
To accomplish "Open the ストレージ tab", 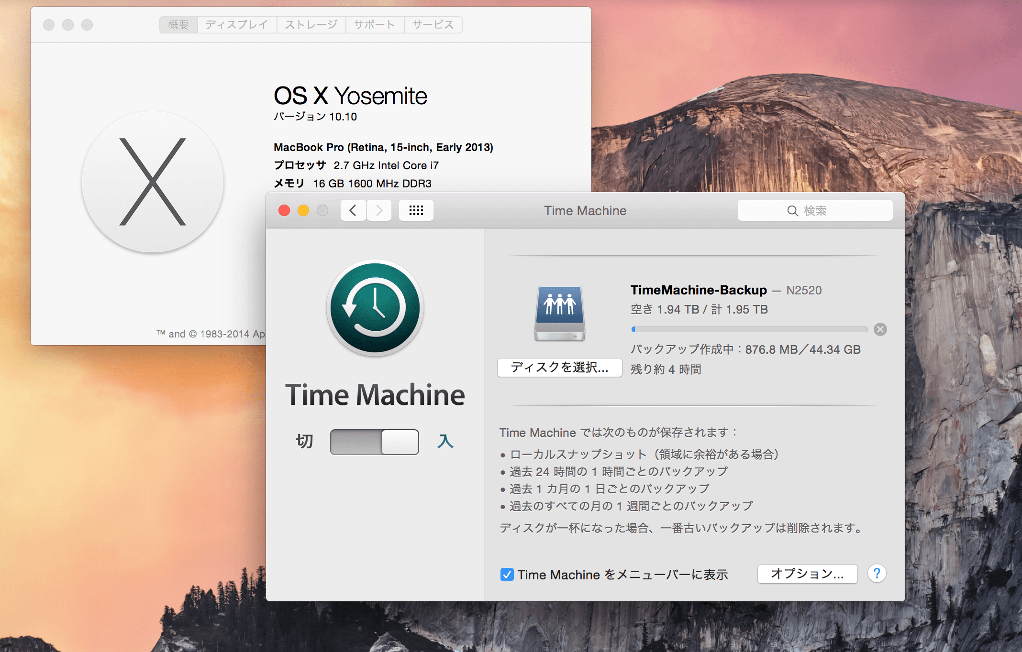I will tap(311, 25).
